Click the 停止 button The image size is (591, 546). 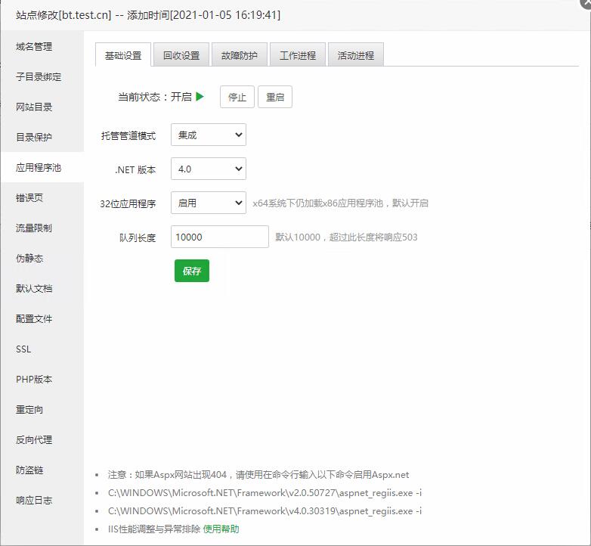point(237,97)
